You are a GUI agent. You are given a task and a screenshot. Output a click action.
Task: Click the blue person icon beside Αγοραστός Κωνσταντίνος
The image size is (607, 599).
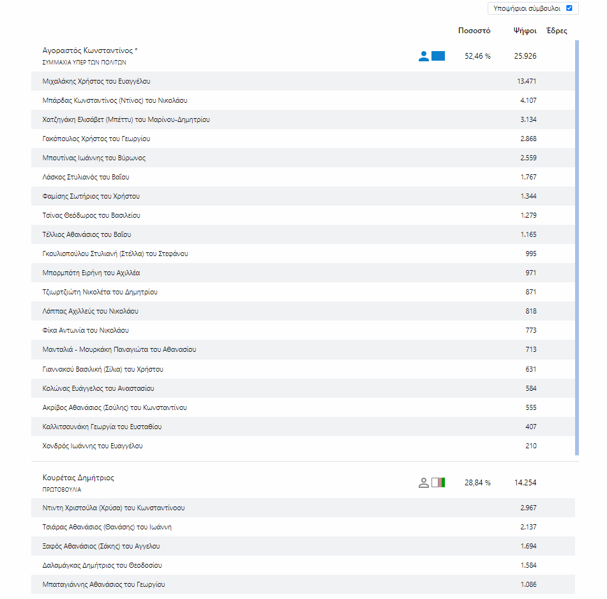click(x=424, y=56)
